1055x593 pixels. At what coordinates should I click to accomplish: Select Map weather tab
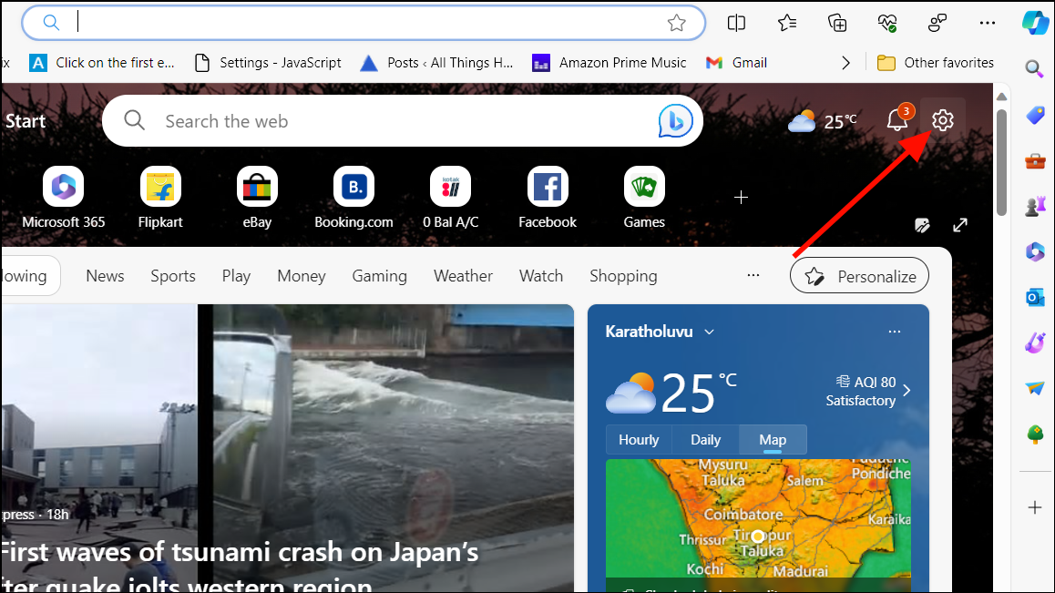[773, 440]
